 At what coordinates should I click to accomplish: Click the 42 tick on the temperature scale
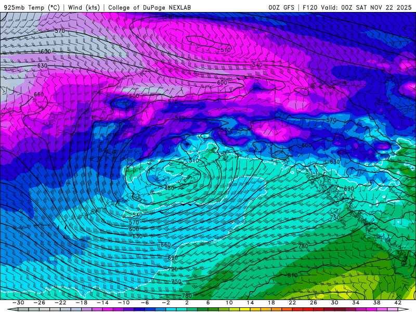[398, 303]
